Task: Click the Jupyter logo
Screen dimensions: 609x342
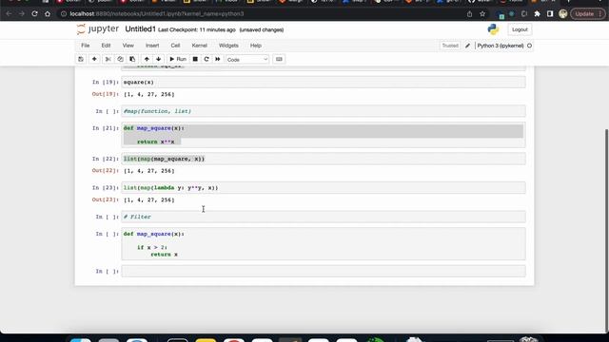Action: click(98, 29)
